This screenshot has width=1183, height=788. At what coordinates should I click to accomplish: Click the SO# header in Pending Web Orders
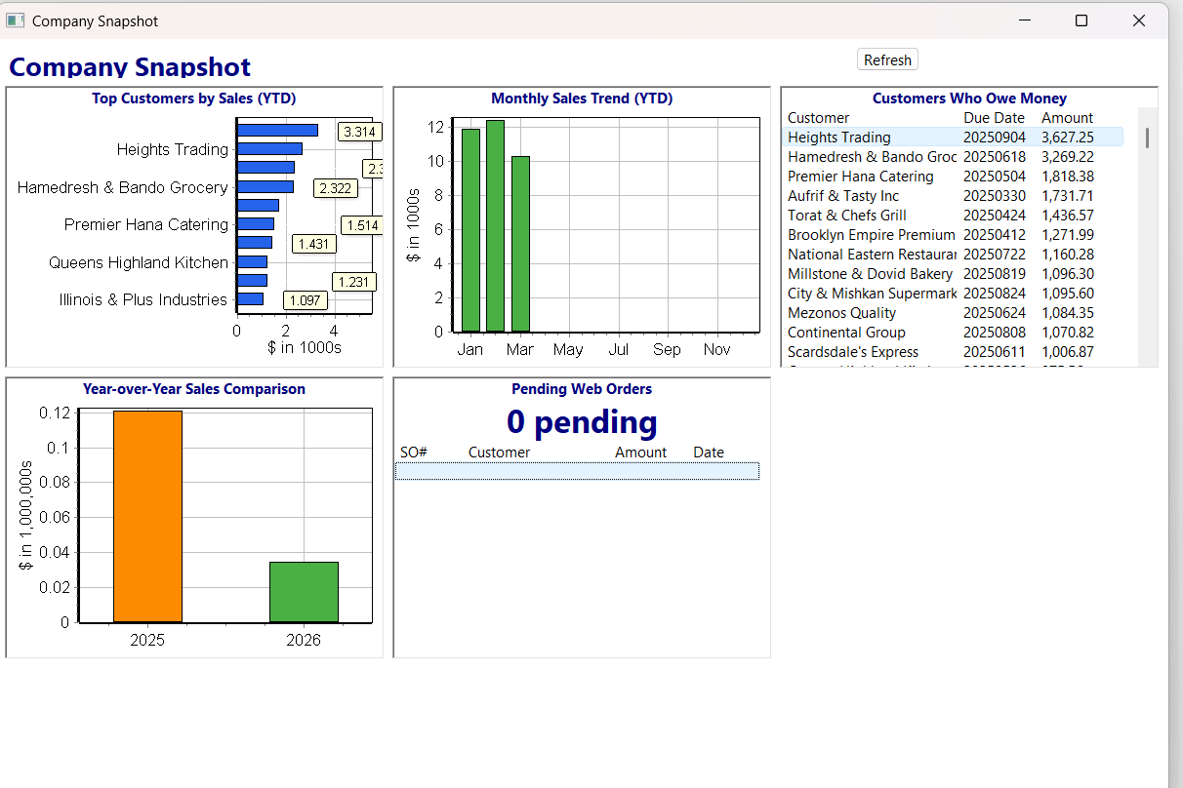(x=414, y=452)
